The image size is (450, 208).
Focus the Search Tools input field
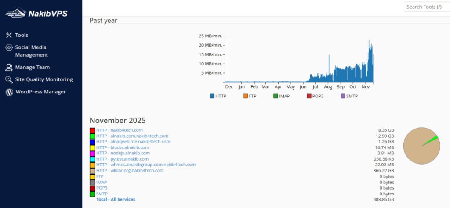click(x=426, y=7)
